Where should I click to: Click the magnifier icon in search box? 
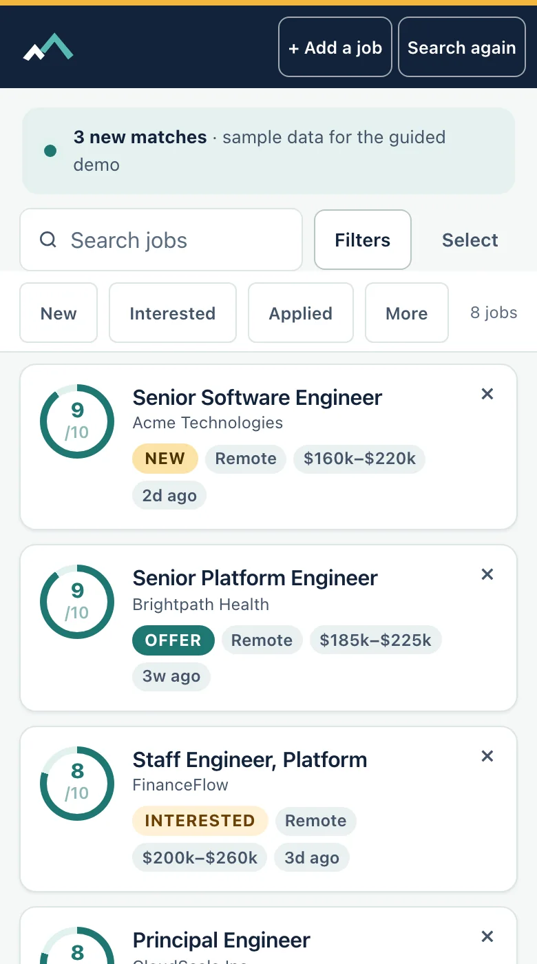tap(48, 240)
